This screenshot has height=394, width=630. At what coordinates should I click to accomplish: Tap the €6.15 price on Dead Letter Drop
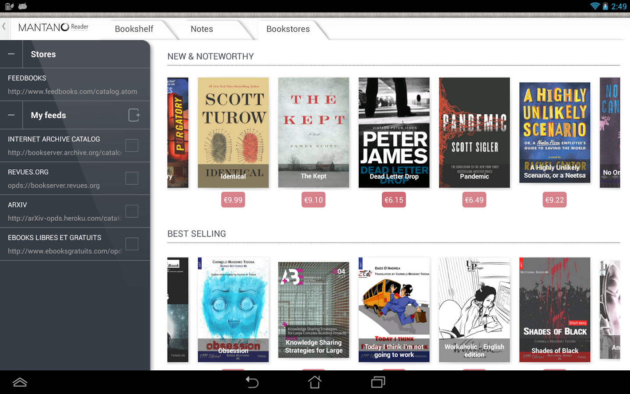394,200
